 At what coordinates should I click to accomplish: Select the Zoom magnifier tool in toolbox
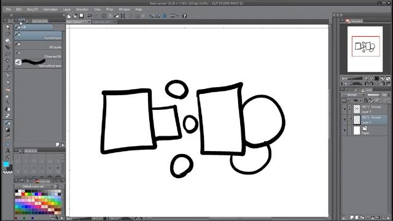(8, 27)
